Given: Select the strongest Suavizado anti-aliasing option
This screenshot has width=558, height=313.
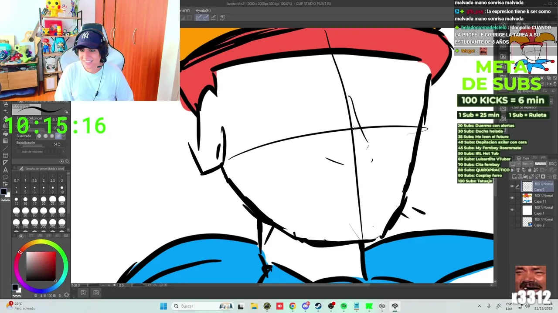Looking at the screenshot, I should 58,136.
